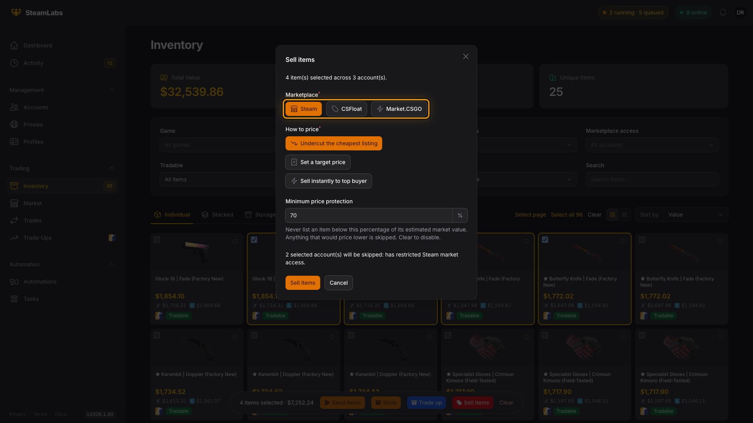Cancel the Sell items dialog
753x423 pixels.
338,283
